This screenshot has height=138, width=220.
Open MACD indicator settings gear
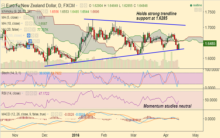coord(56,114)
